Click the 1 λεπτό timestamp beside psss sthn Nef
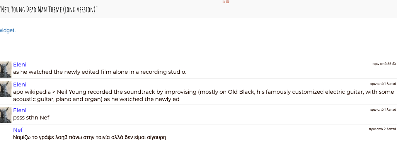The image size is (397, 141). [x=383, y=109]
